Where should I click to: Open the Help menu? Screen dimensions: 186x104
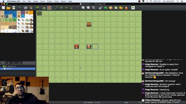coord(70,1)
